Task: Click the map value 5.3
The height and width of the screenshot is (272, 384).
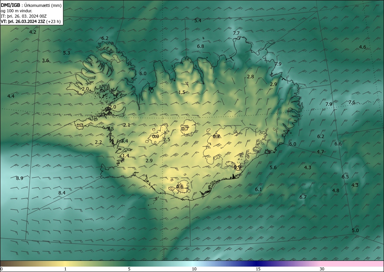Action: click(x=66, y=53)
